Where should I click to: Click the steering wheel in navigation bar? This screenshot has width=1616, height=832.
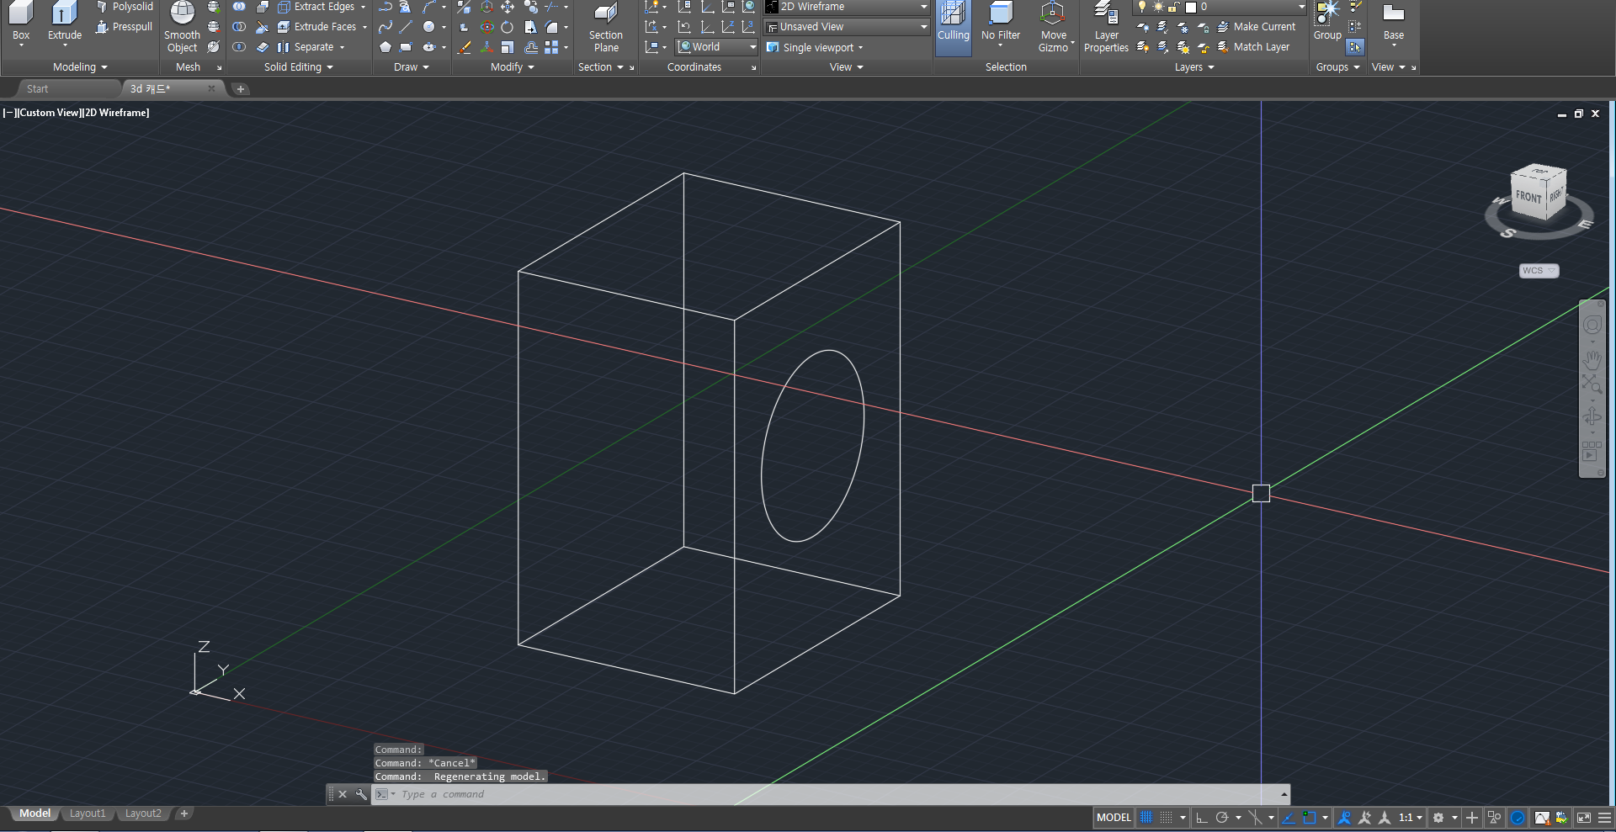[x=1592, y=326]
